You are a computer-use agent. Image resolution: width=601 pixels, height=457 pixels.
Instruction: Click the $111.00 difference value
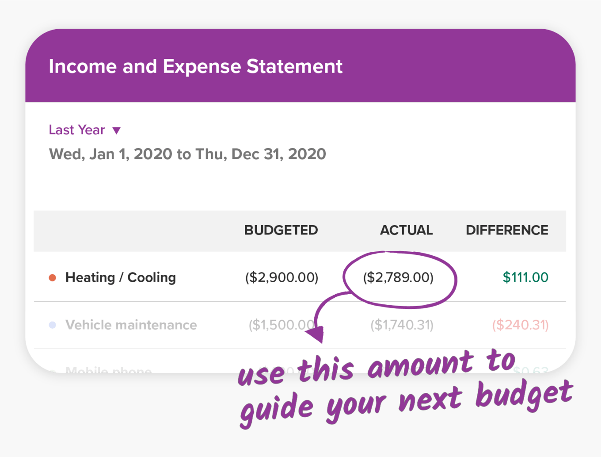[525, 277]
